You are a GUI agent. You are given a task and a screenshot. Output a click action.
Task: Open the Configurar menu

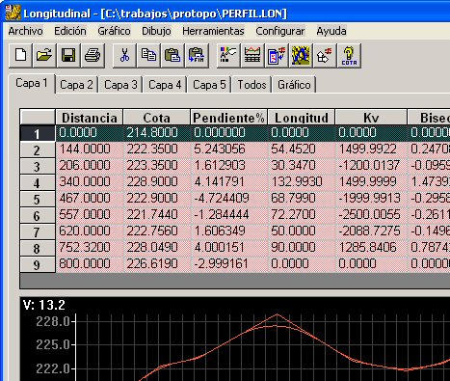click(x=280, y=31)
